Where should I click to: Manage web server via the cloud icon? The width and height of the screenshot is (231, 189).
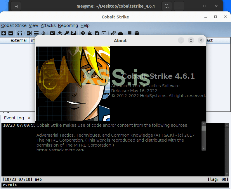point(120,33)
